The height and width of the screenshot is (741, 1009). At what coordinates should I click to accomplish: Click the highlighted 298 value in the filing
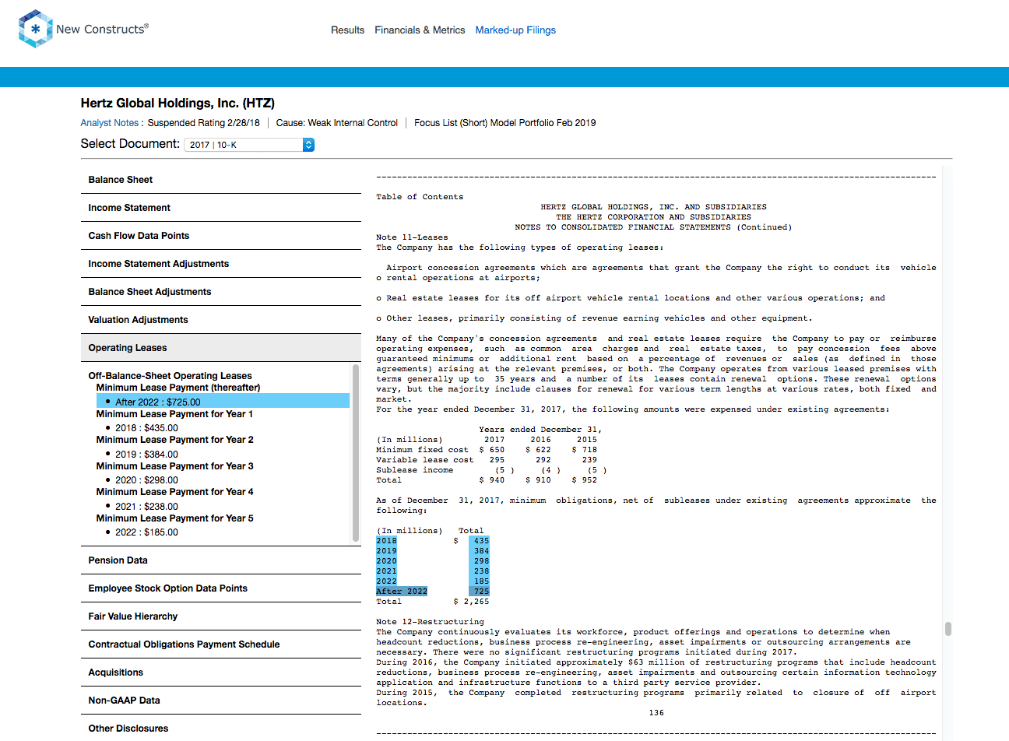[481, 561]
